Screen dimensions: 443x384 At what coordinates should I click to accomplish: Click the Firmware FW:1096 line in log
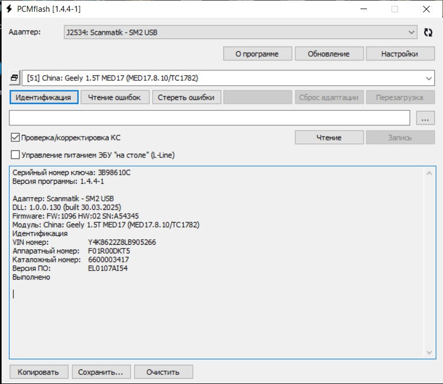pyautogui.click(x=76, y=216)
